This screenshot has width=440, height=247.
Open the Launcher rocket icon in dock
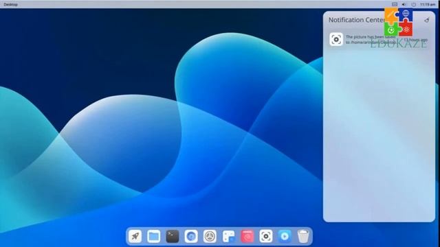(135, 236)
